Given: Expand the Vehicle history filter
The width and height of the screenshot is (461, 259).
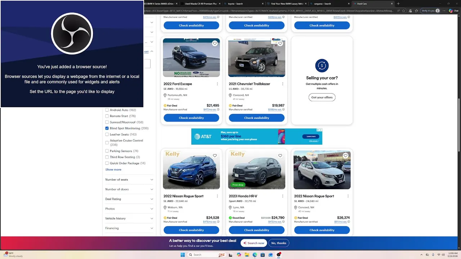Looking at the screenshot, I should 129,218.
